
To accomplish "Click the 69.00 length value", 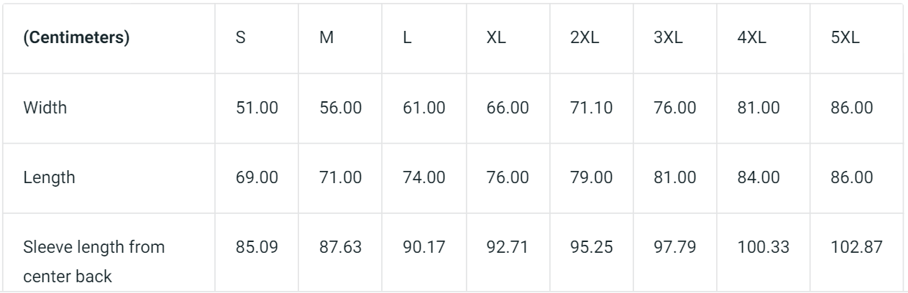I will click(257, 179).
